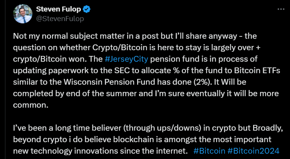The image size is (290, 159).
Task: Open the #Bitcoin2024 hashtag
Action: (253, 151)
